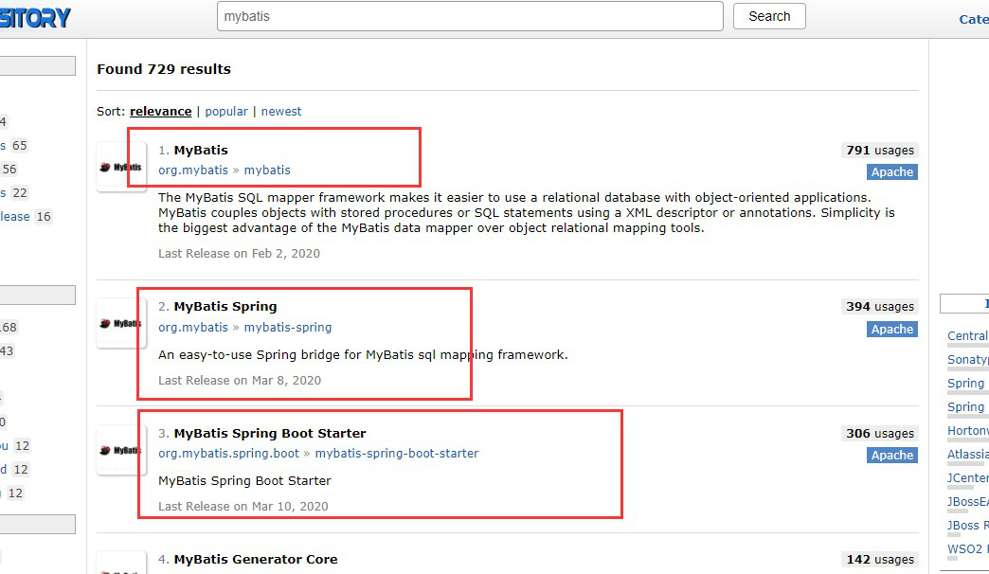Click the text Last Release on Mar 10, 2020

coord(243,507)
